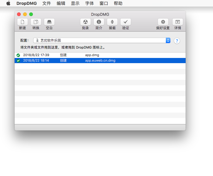Click 创建 in the app.dmg row
The height and width of the screenshot is (176, 213).
(63, 55)
